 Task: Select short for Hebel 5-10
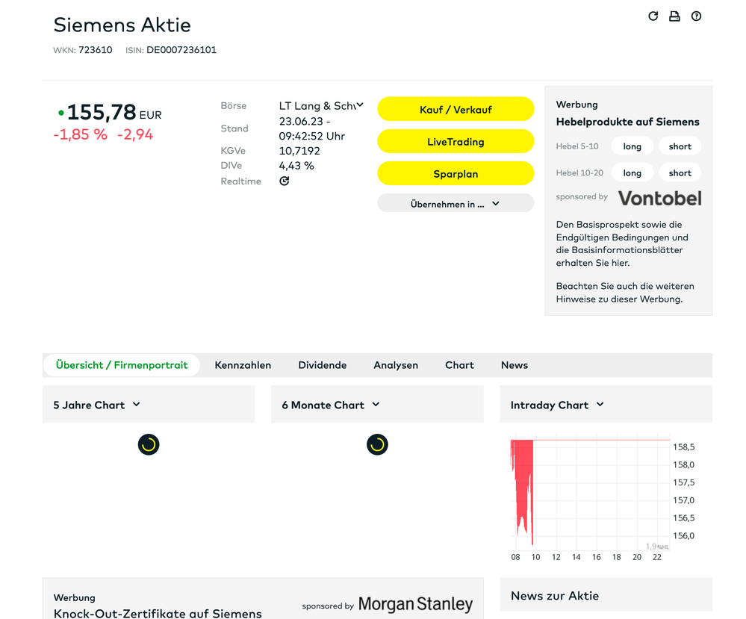click(680, 146)
